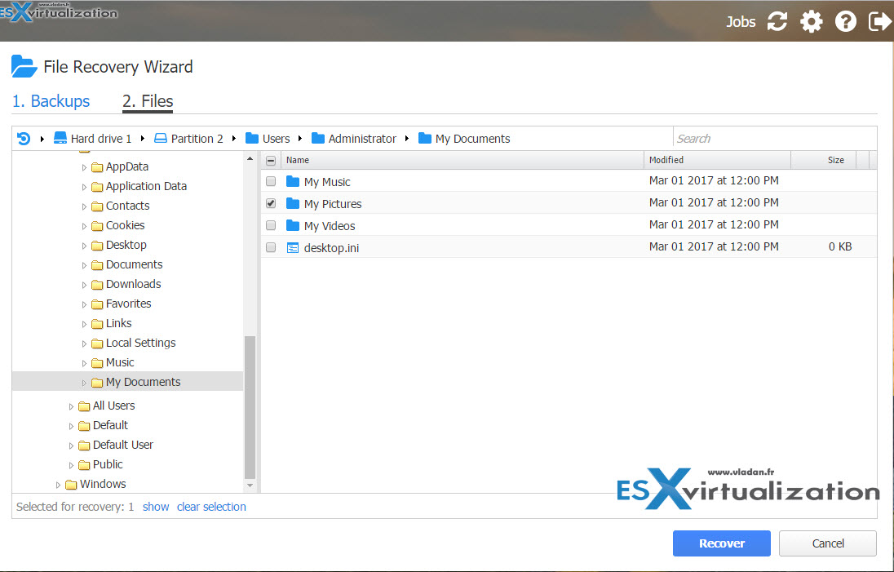Click the Windows folder icon in tree

click(71, 485)
